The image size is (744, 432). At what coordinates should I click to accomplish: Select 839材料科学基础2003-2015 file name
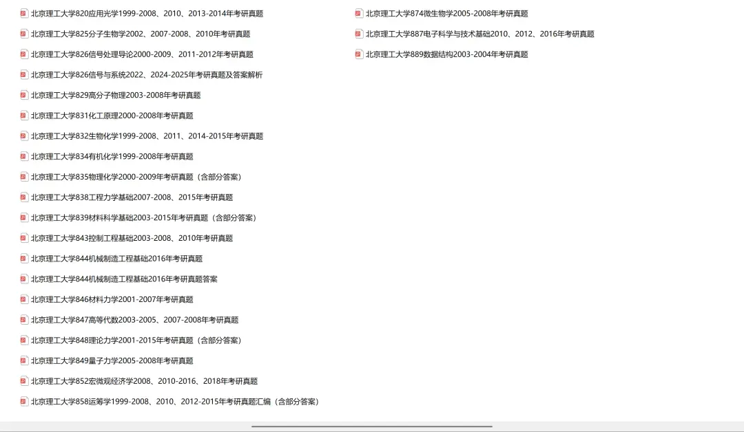click(145, 217)
